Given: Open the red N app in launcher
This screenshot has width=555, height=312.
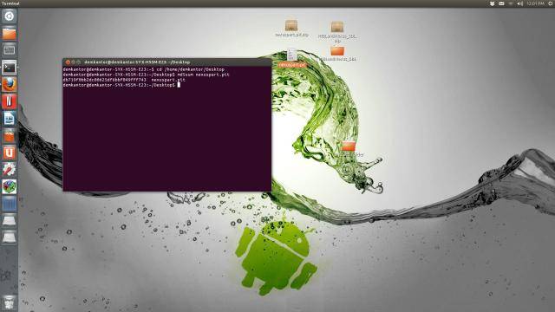Looking at the screenshot, I should [x=9, y=101].
